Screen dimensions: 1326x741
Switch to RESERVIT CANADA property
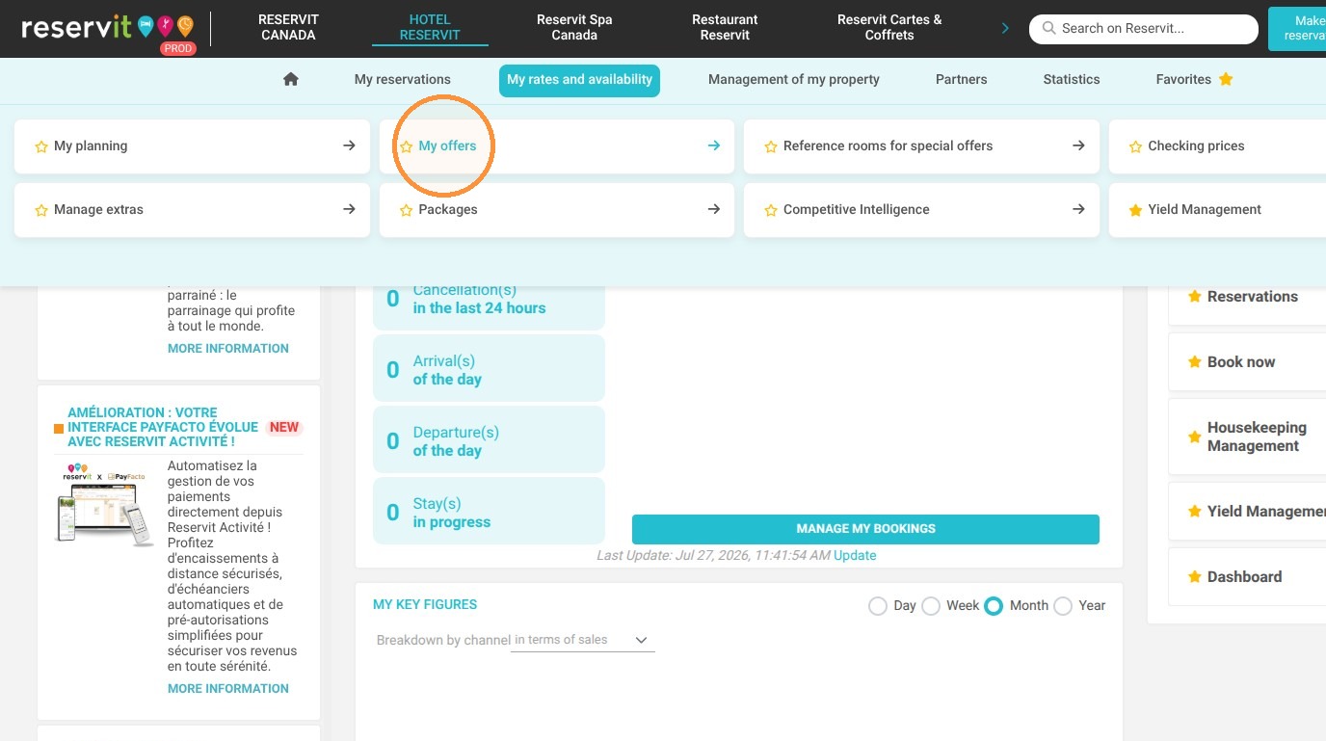pos(288,27)
